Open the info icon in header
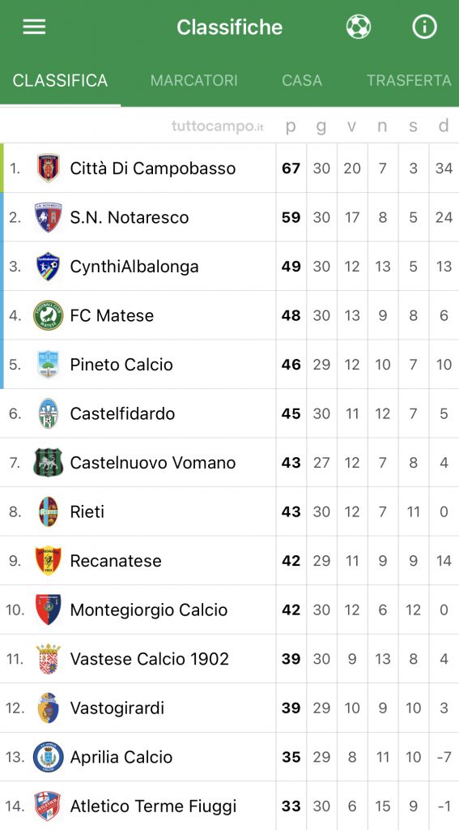This screenshot has width=459, height=830. (x=425, y=27)
